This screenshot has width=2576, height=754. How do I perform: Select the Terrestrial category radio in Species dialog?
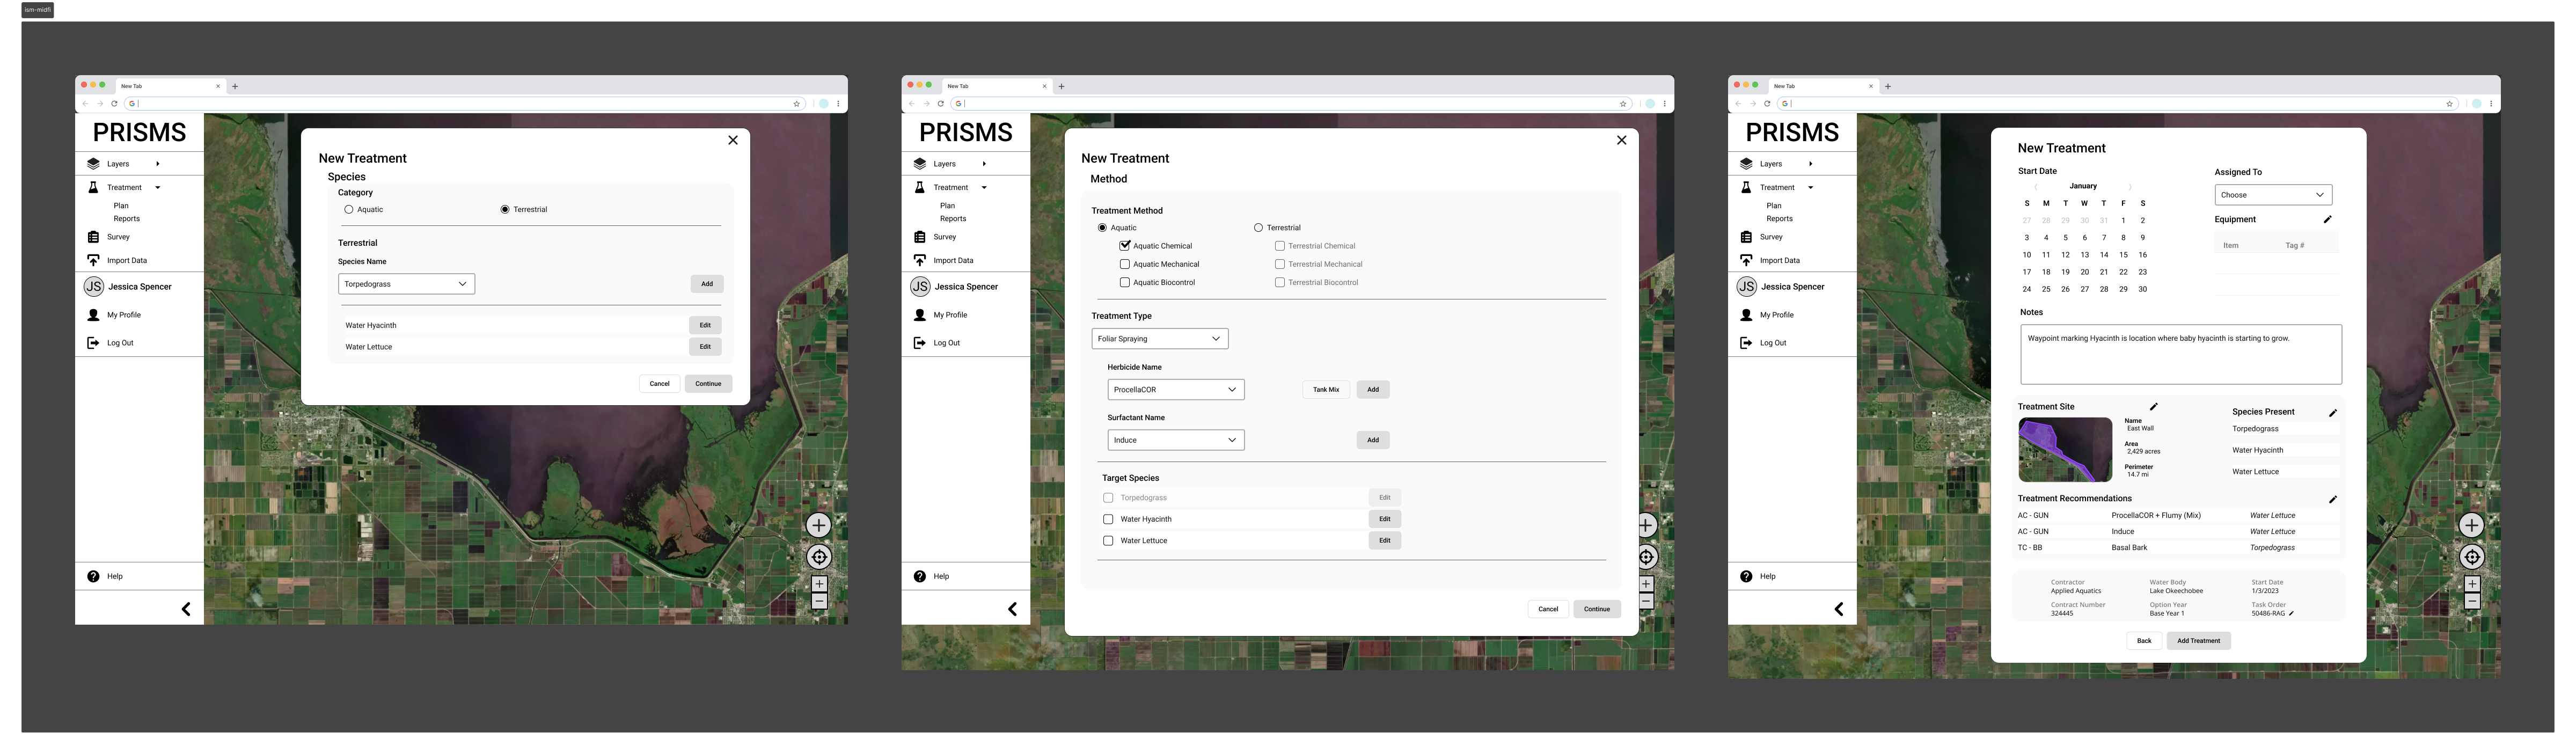tap(505, 210)
